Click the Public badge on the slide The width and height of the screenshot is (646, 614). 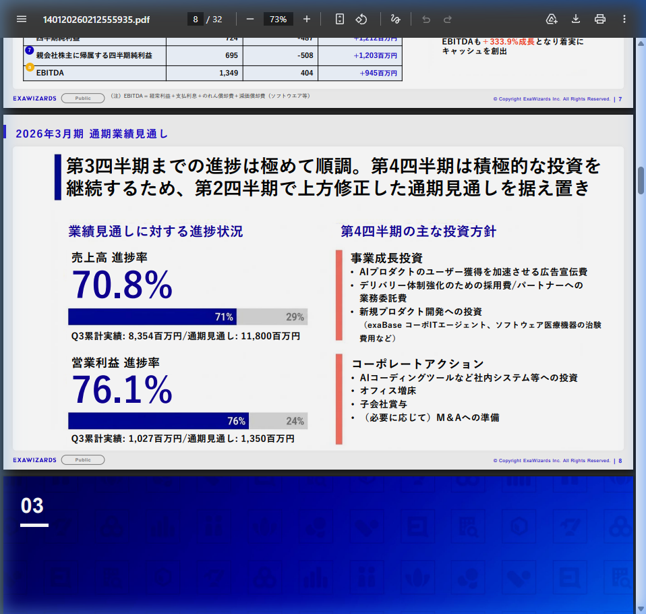click(x=82, y=459)
